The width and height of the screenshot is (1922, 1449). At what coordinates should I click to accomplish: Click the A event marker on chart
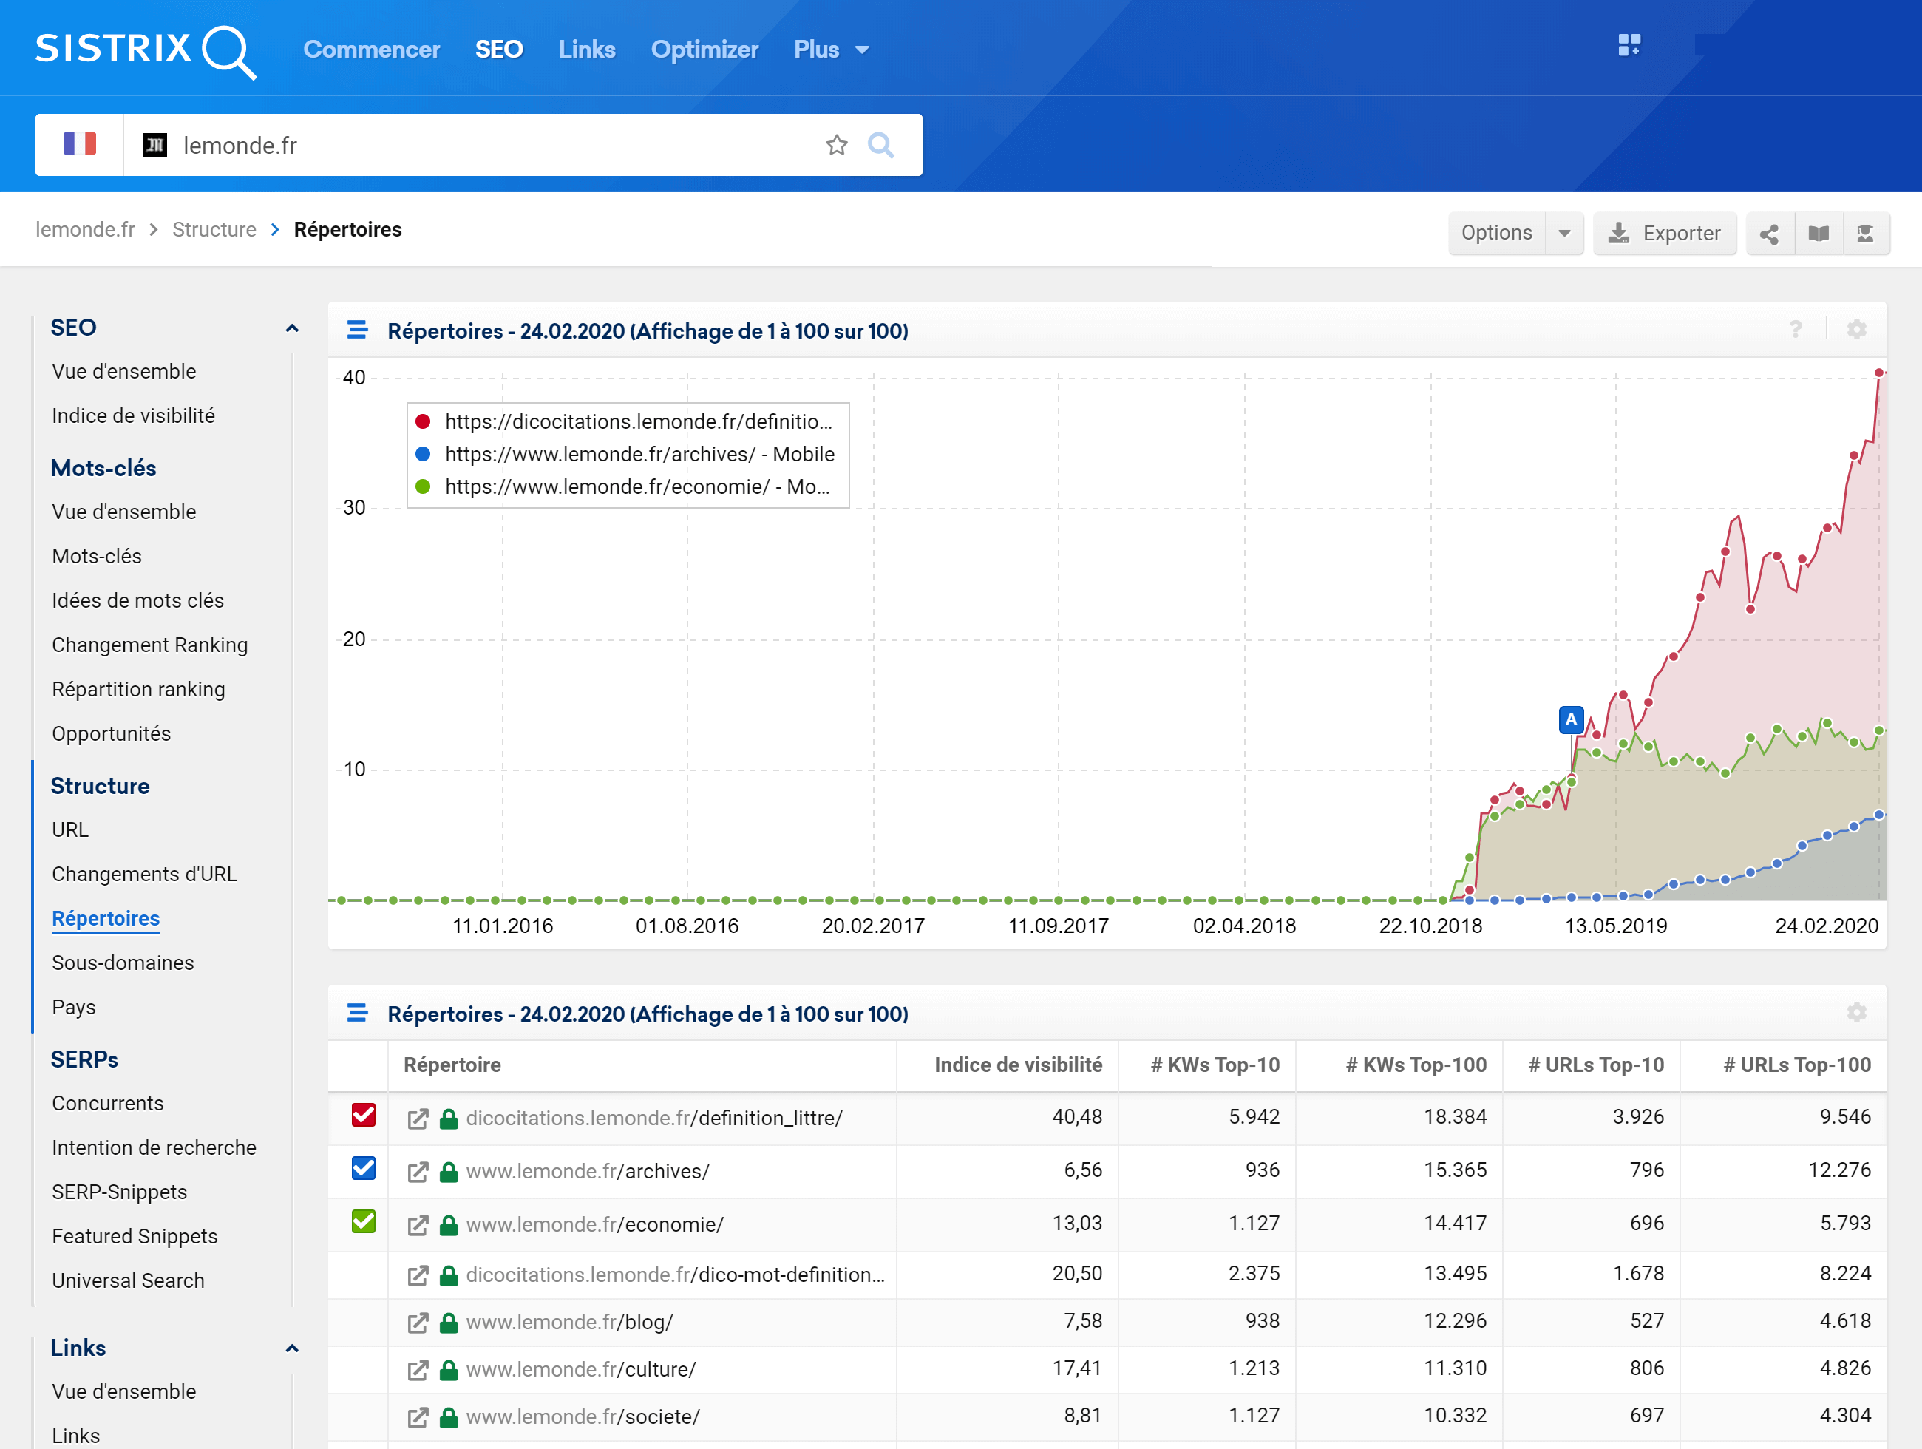point(1570,720)
